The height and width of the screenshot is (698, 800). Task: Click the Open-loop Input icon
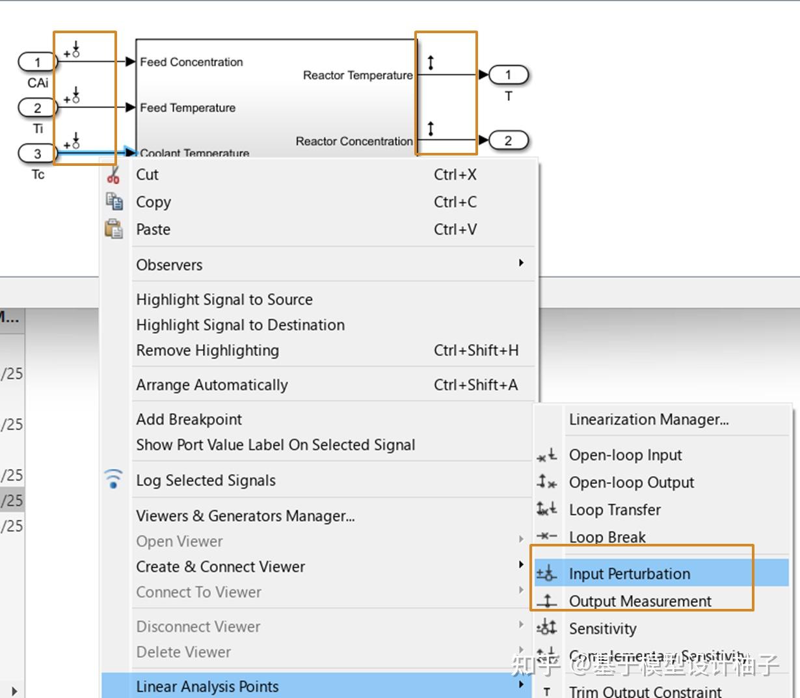546,455
